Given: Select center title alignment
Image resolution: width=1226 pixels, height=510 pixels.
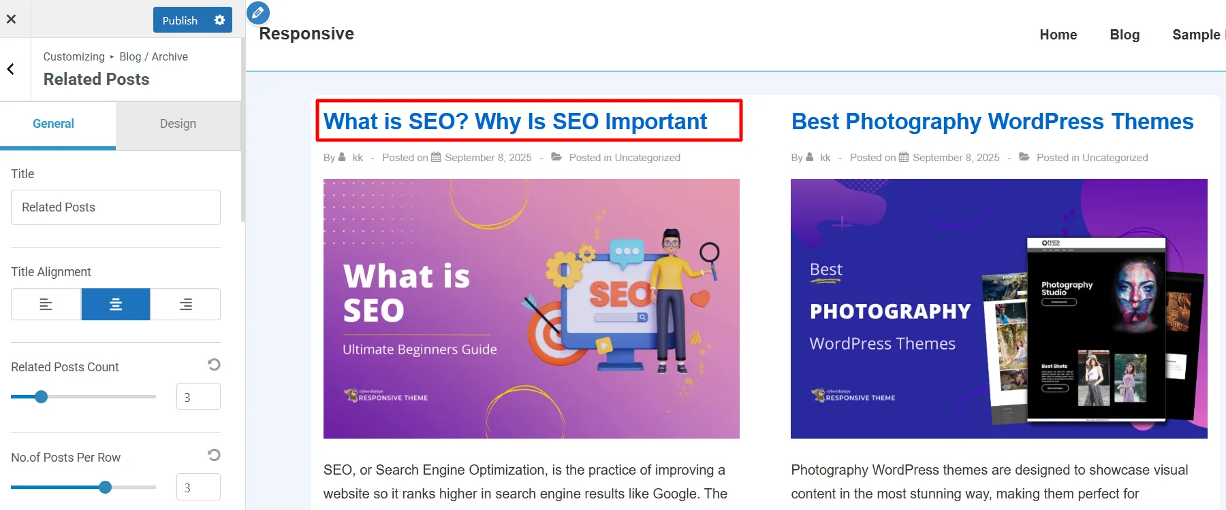Looking at the screenshot, I should click(116, 304).
